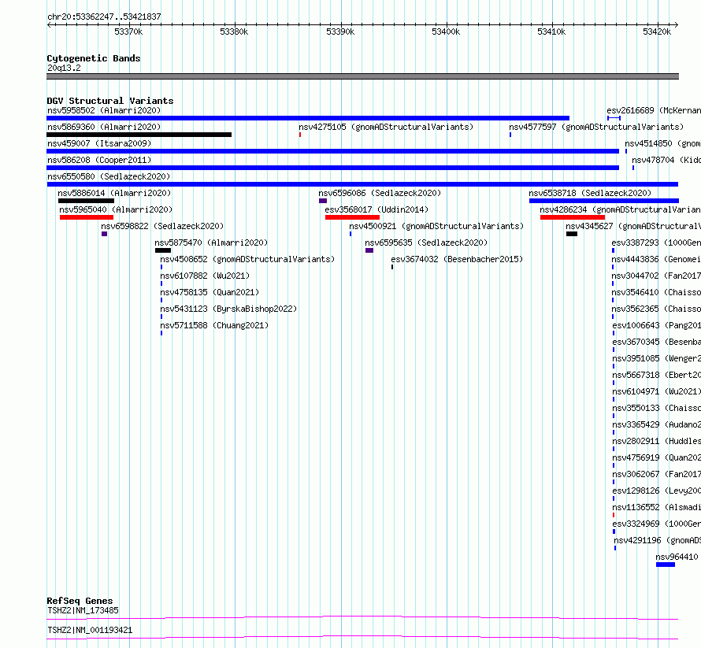Select the esv1298126 variant label

click(656, 491)
